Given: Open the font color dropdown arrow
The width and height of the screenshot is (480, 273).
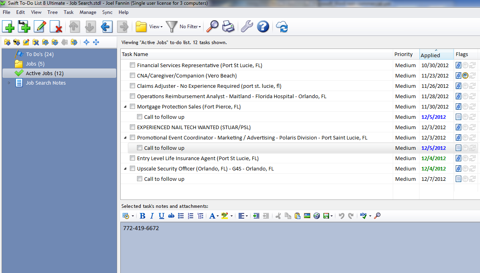Looking at the screenshot, I should pos(218,216).
